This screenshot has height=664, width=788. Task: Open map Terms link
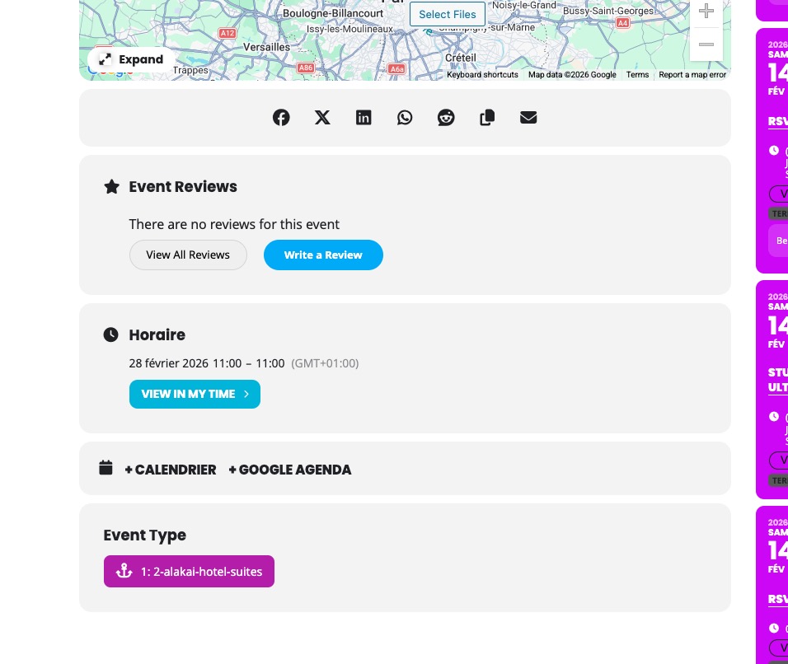tap(637, 75)
